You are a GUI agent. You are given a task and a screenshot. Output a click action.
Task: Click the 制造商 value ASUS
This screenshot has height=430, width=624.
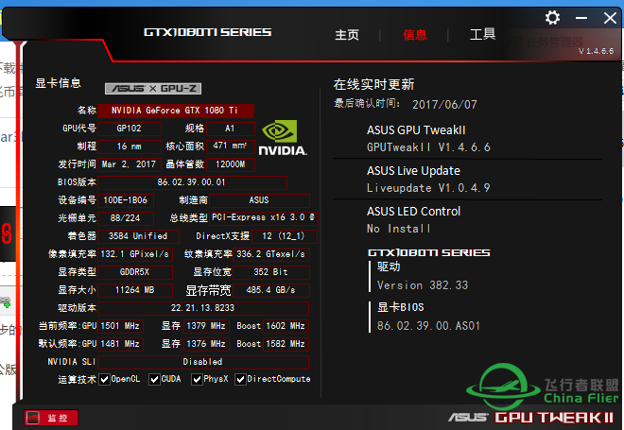259,200
